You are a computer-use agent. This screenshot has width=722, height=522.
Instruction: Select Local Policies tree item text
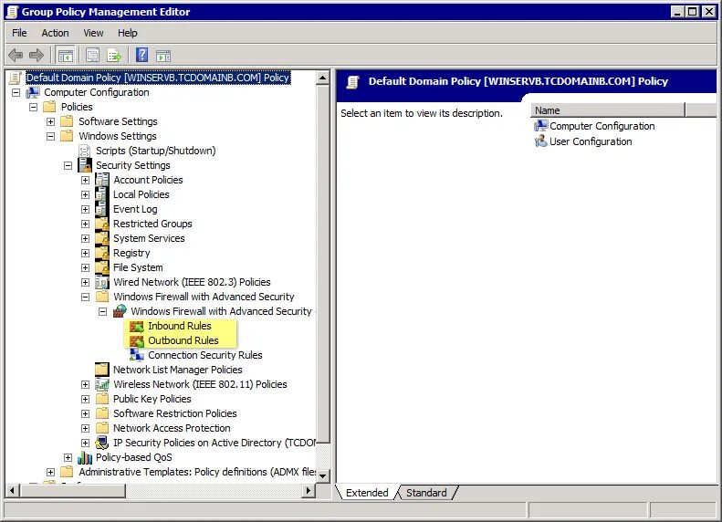click(x=141, y=194)
